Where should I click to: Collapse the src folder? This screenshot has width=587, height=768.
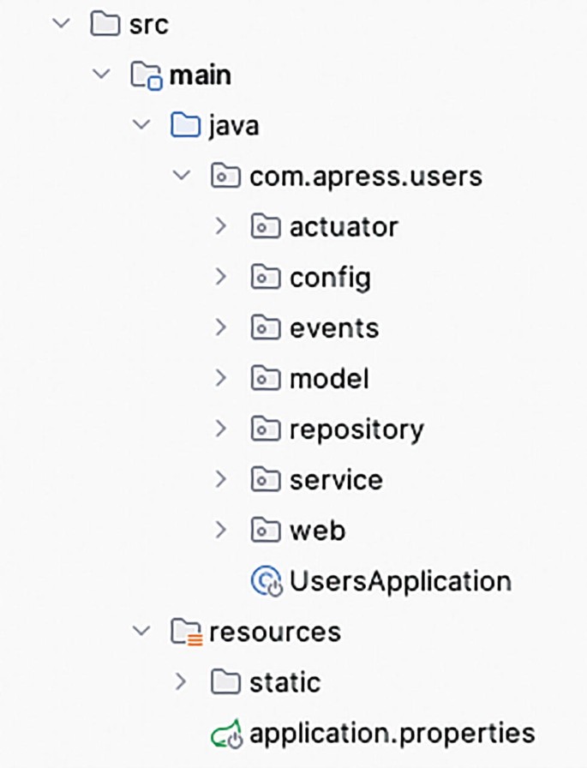point(60,23)
